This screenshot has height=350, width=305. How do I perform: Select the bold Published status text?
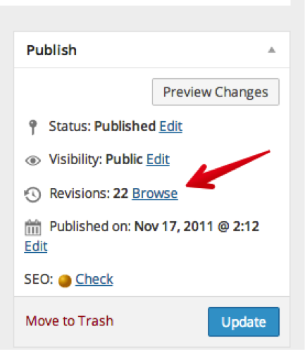(125, 126)
